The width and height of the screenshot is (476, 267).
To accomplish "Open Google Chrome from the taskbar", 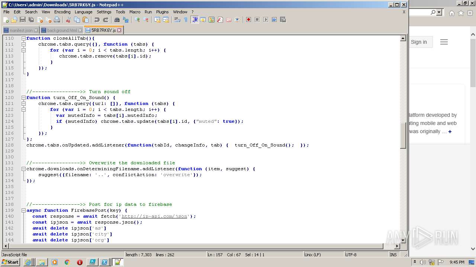I will [x=67, y=262].
